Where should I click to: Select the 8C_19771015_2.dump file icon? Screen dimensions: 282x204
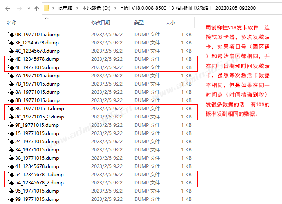point(11,117)
